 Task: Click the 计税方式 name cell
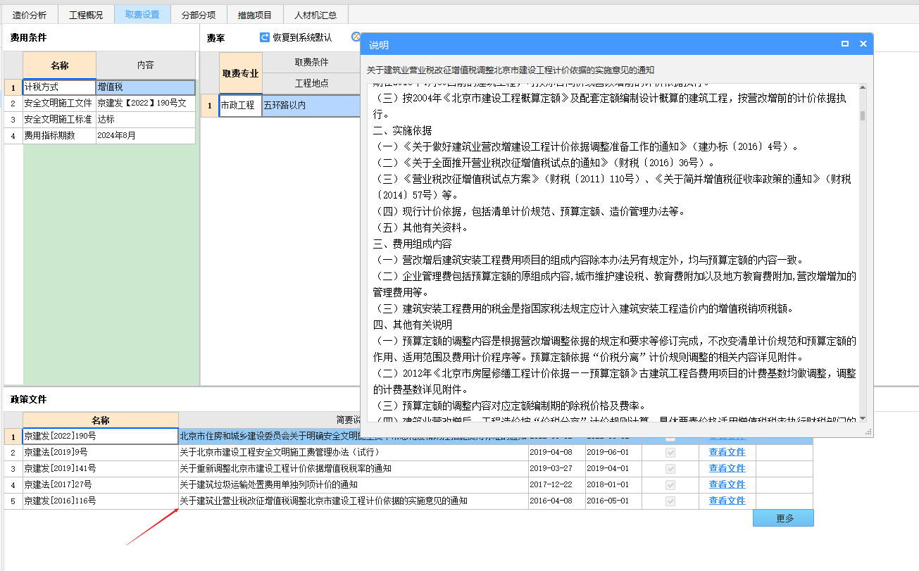59,87
